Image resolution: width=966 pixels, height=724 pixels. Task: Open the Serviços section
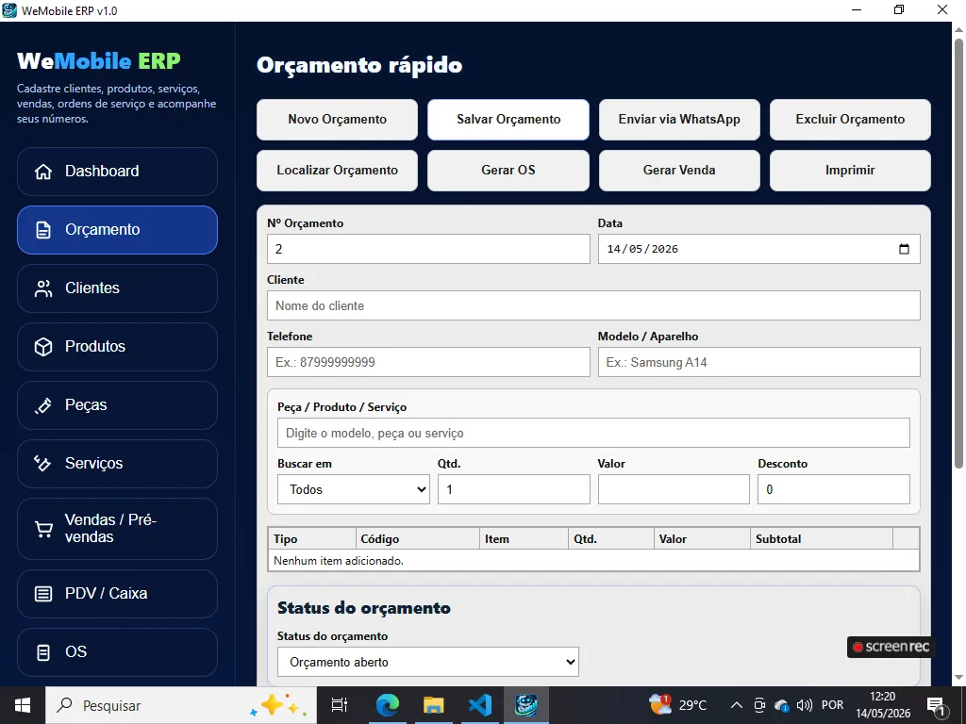coord(117,464)
